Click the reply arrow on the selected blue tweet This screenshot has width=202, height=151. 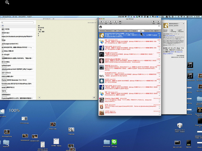pyautogui.click(x=159, y=35)
